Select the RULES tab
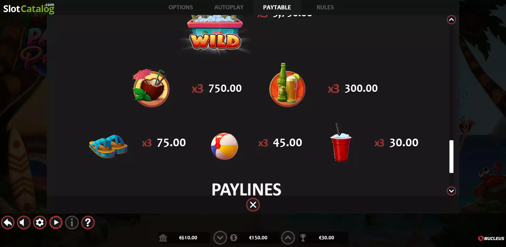 (325, 7)
